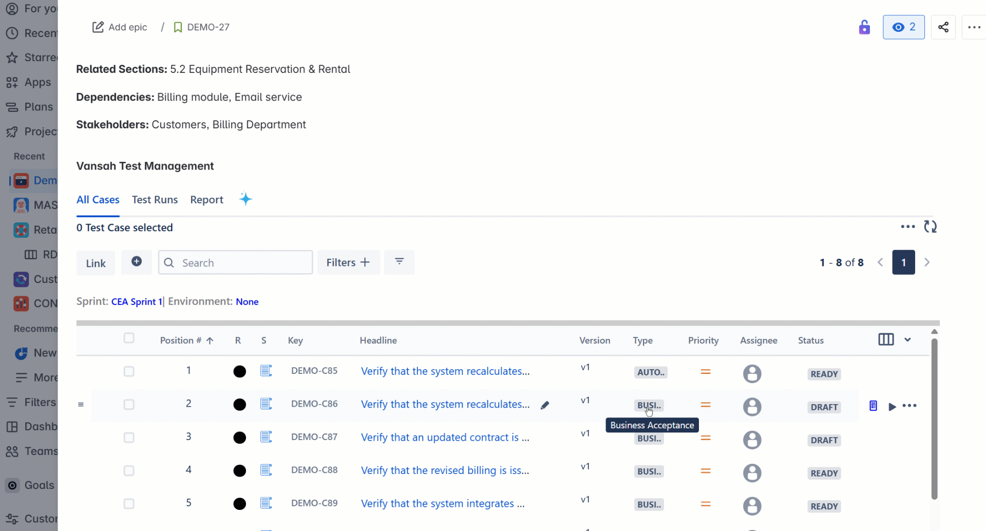
Task: Open the DEMO-27 issue bookmark icon
Action: (178, 27)
